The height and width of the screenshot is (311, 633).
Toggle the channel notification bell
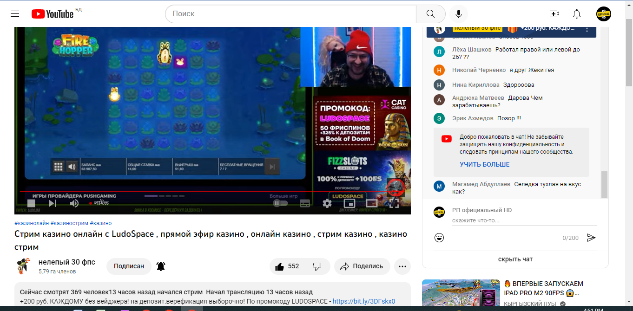(x=161, y=266)
